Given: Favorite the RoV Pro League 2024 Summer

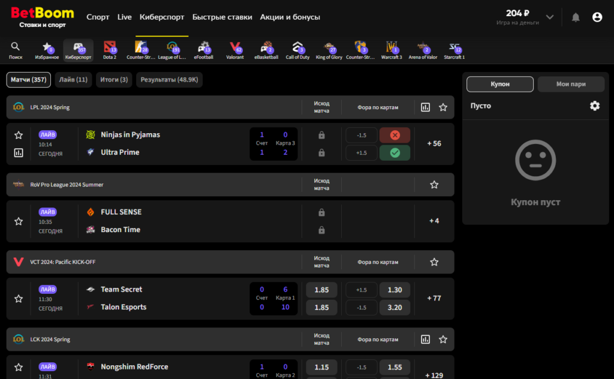Looking at the screenshot, I should coord(434,185).
